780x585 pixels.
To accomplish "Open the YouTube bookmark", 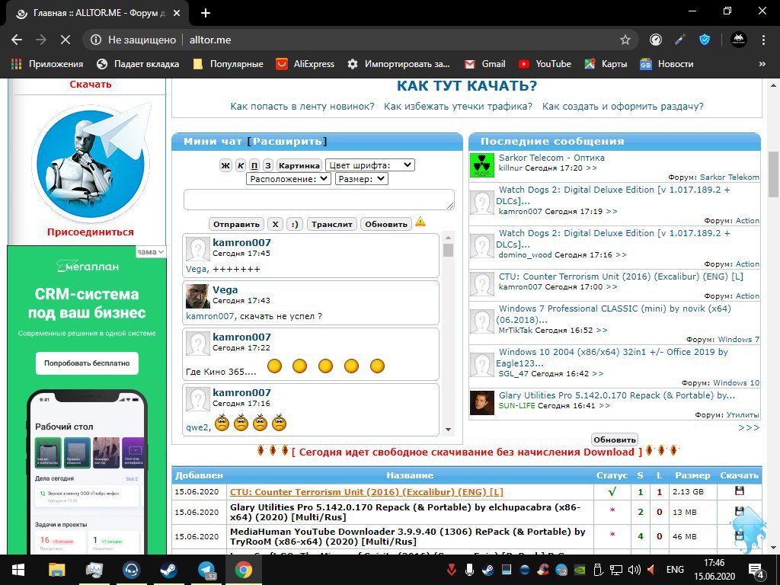I will (545, 64).
